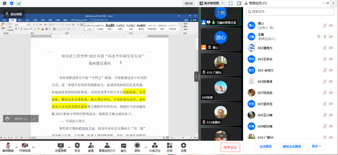
Task: Enter full screen mode icon
Action: pos(231,3)
